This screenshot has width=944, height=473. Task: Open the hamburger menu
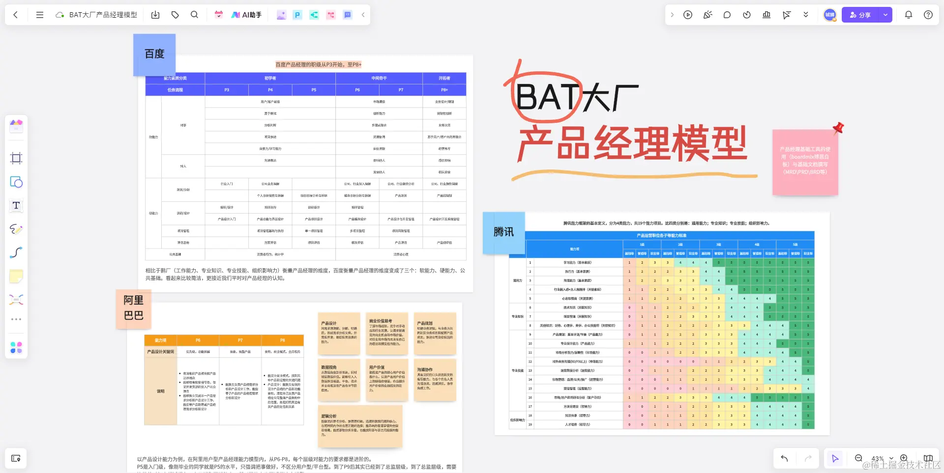coord(39,15)
